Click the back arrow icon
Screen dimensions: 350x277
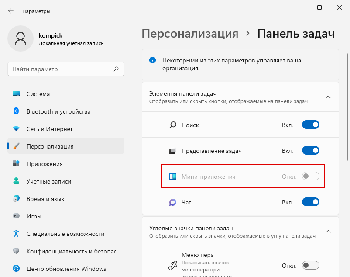point(11,11)
